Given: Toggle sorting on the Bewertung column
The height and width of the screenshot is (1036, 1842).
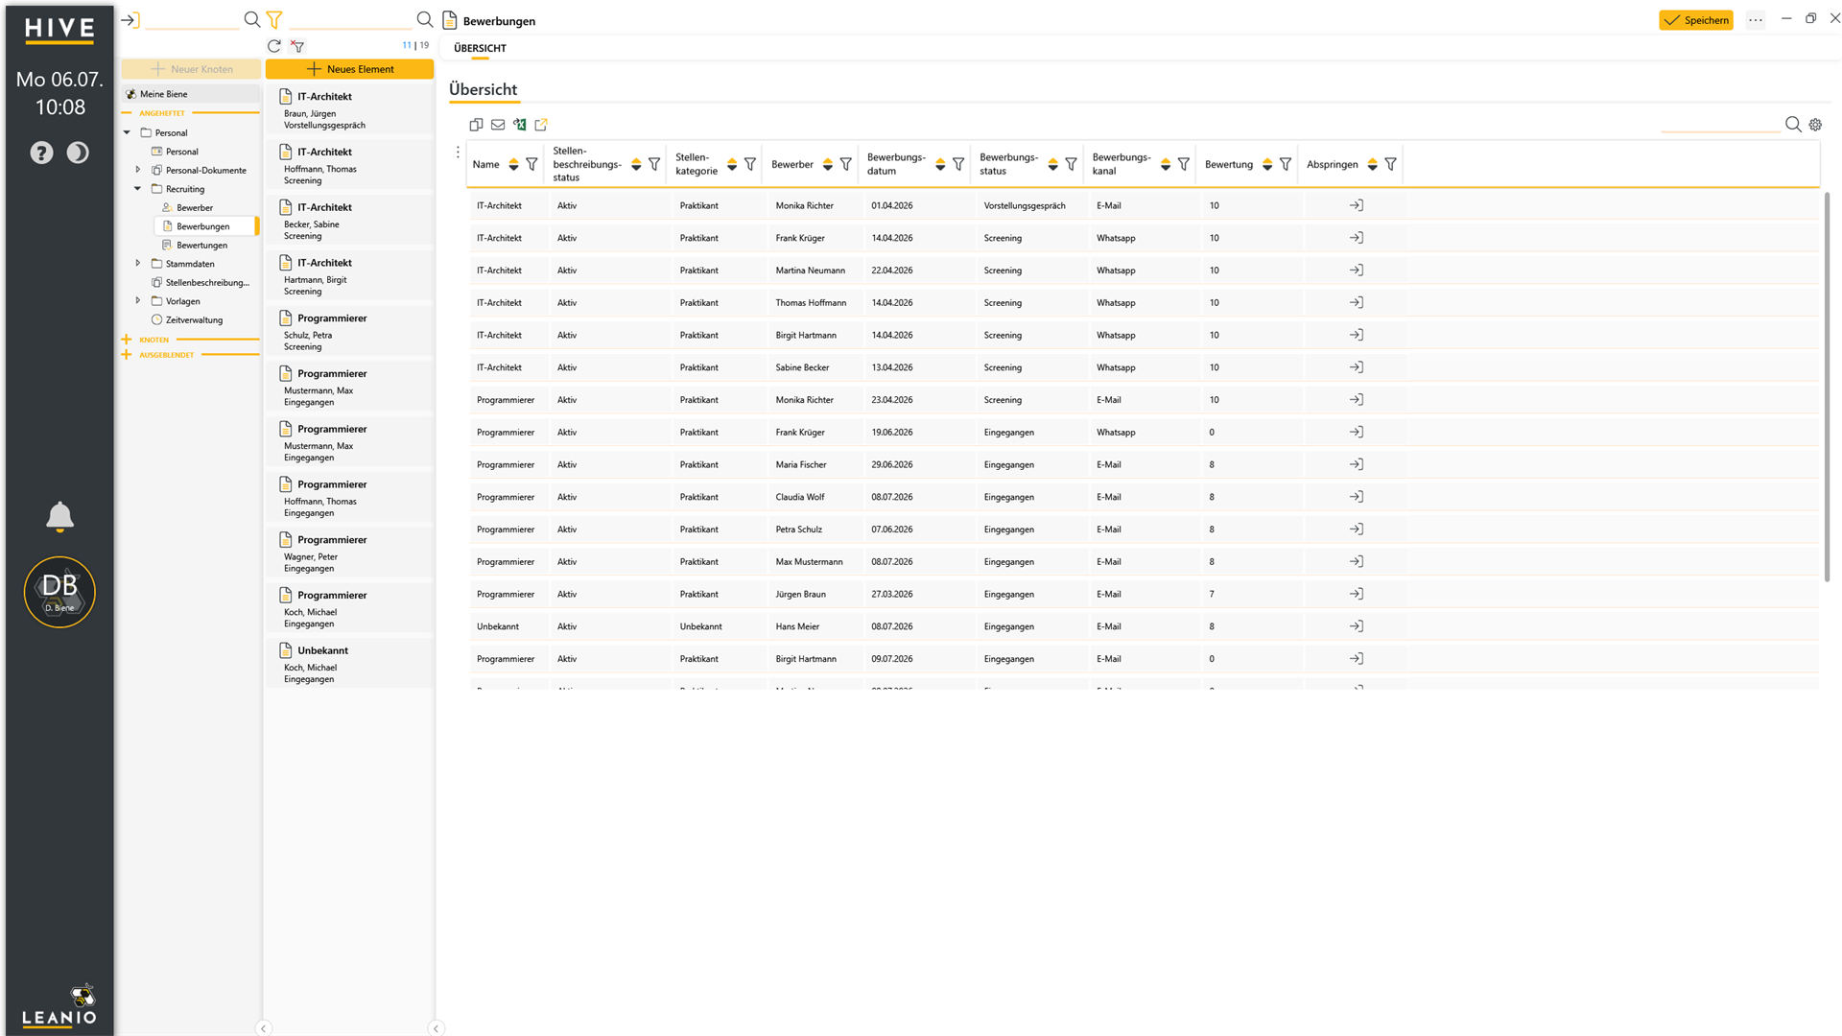Looking at the screenshot, I should [x=1266, y=165].
